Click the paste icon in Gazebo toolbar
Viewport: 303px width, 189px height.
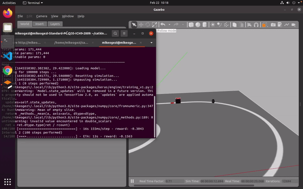pos(241,25)
